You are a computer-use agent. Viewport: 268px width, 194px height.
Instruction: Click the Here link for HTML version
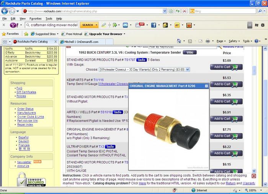point(142,183)
